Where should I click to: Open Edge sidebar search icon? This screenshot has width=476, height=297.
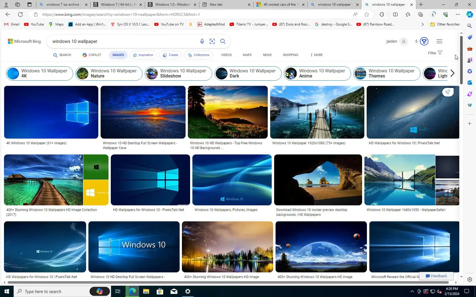(x=469, y=26)
